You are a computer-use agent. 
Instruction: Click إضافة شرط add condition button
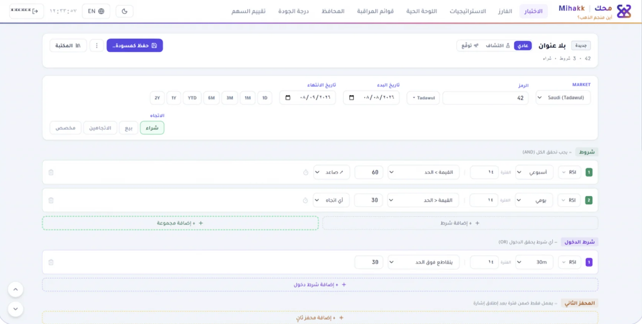(x=460, y=223)
